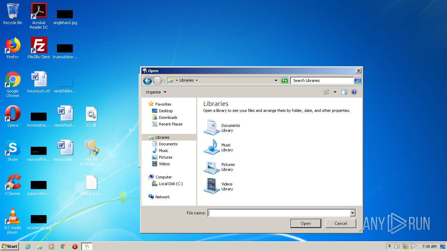Click the Start button

point(9,246)
